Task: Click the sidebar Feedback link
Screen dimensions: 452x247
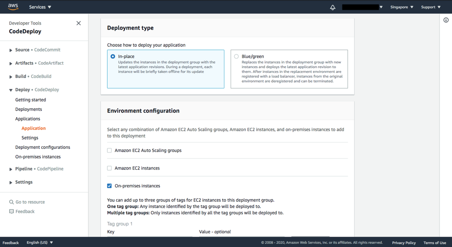Action: [25, 211]
